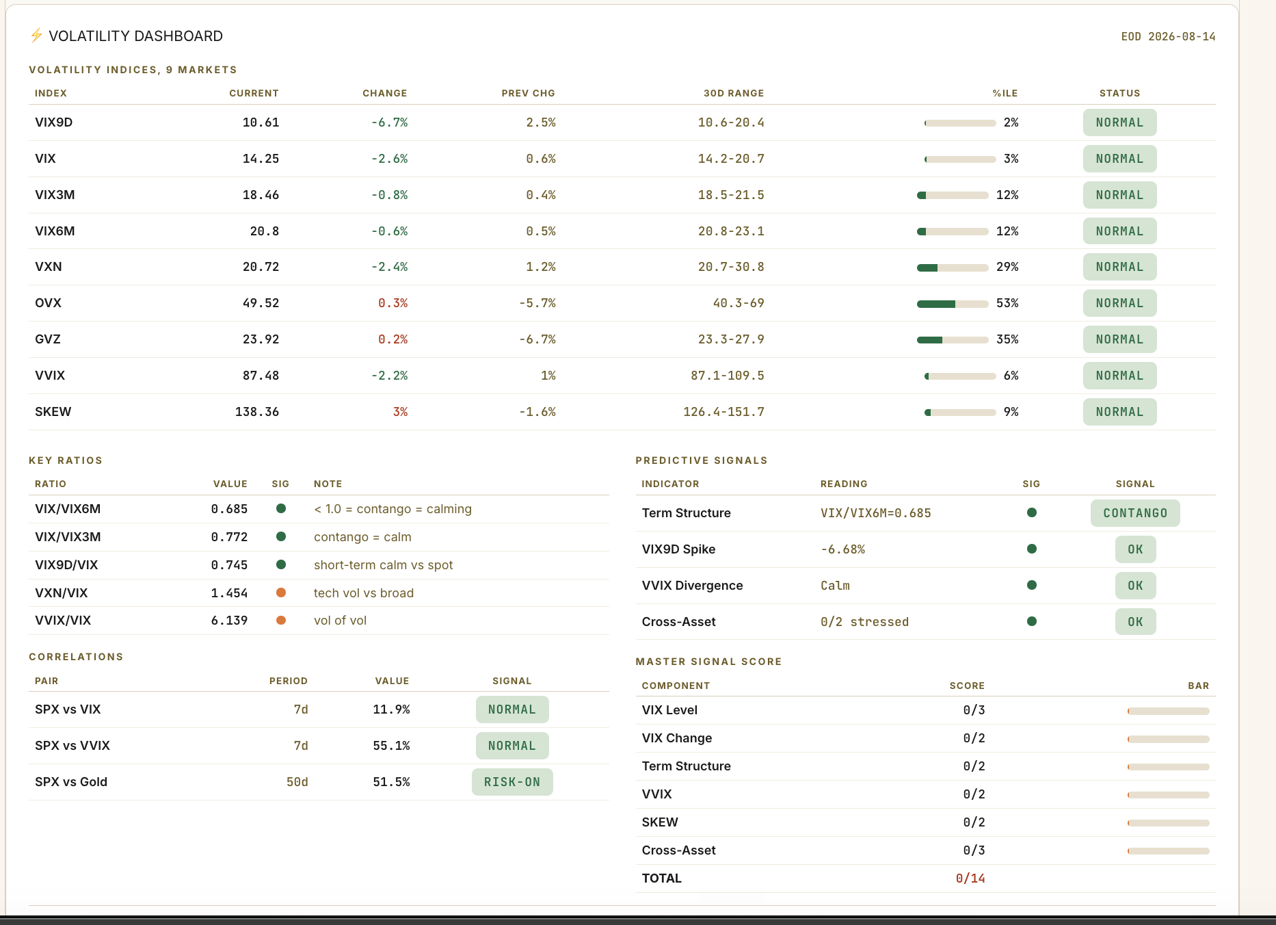The image size is (1276, 925).
Task: Click the SKEW current value 138.36
Action: pyautogui.click(x=257, y=412)
